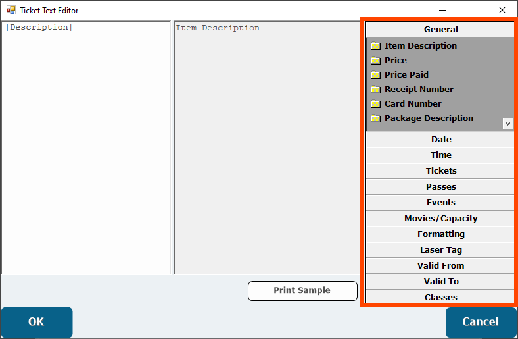Click the Item Description folder icon

tap(375, 46)
